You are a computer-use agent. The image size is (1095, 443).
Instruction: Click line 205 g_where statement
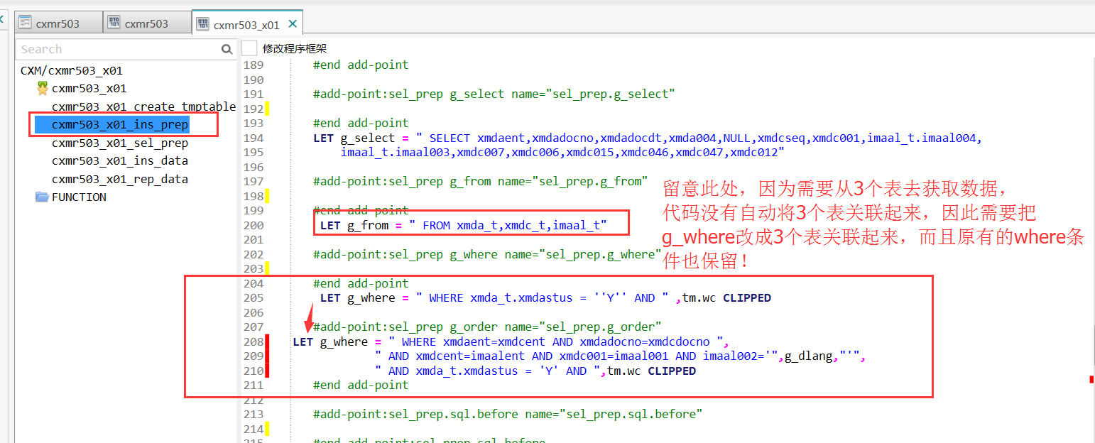tap(545, 297)
